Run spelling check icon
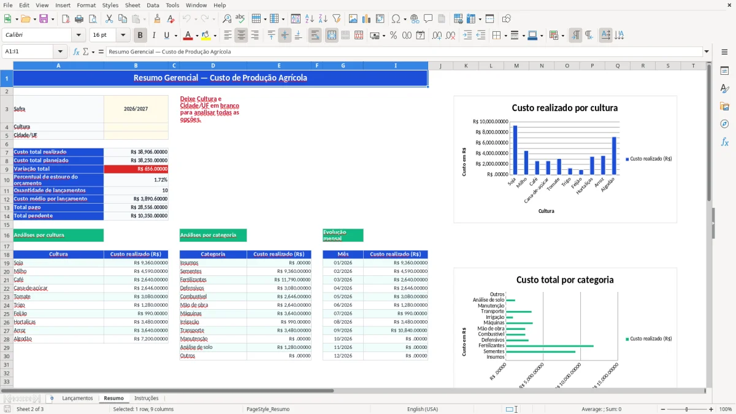The height and width of the screenshot is (414, 736). pyautogui.click(x=240, y=19)
